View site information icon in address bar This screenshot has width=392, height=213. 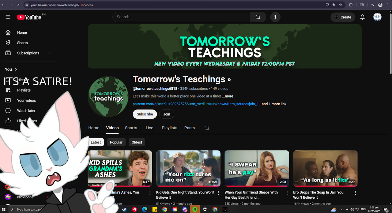(x=27, y=5)
